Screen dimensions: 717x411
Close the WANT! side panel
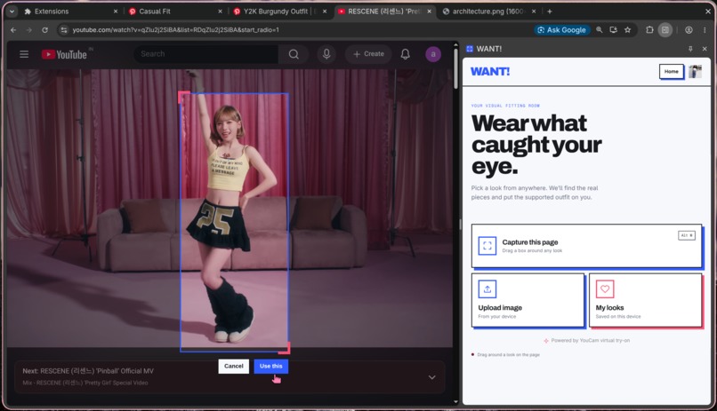[705, 49]
